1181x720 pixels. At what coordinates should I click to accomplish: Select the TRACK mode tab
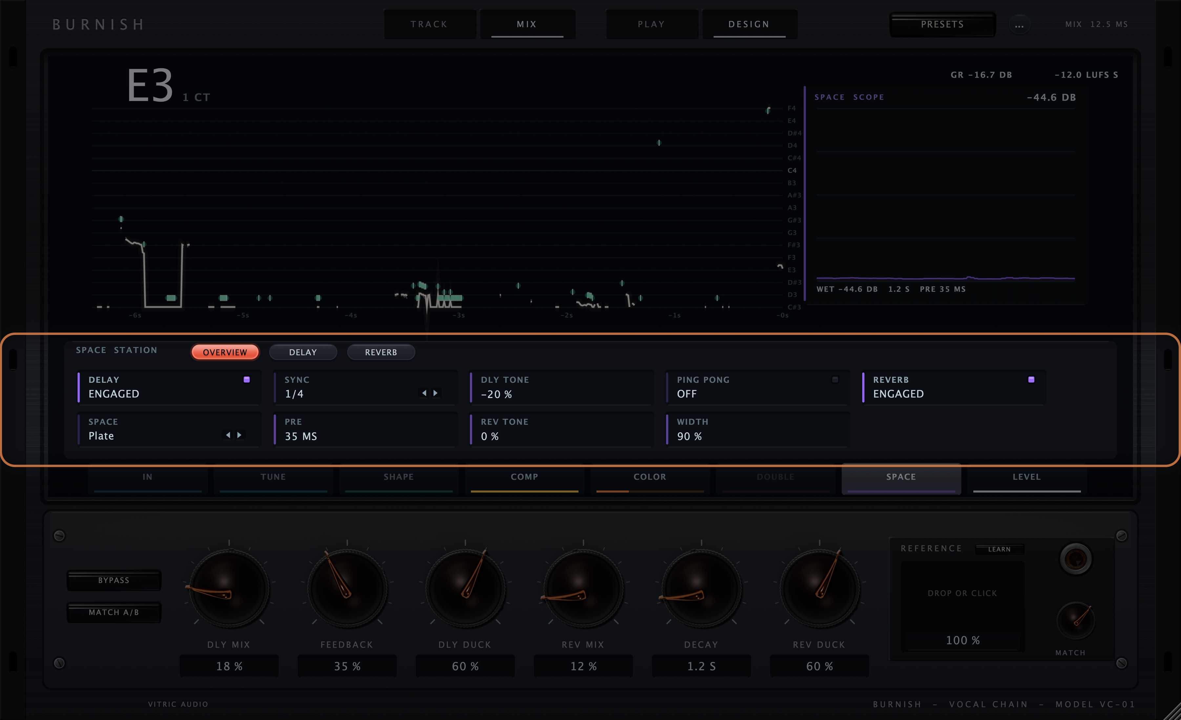pyautogui.click(x=429, y=24)
